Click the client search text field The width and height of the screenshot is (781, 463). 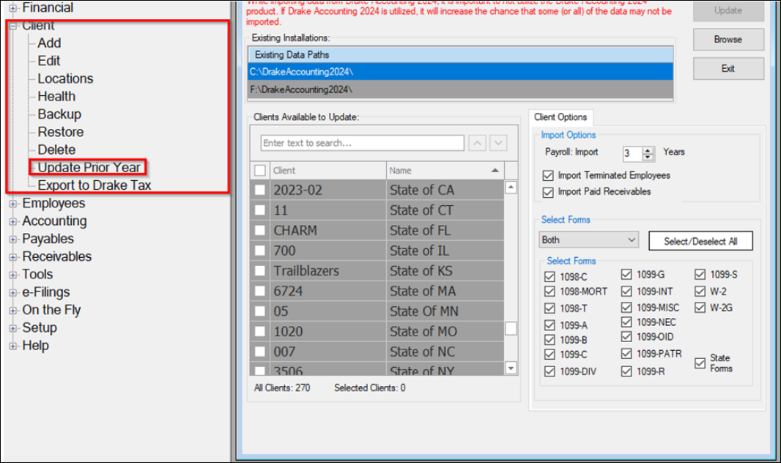click(362, 144)
